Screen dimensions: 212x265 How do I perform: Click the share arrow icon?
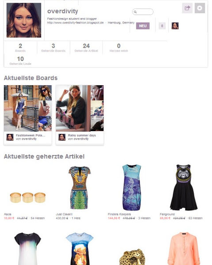click(x=187, y=8)
